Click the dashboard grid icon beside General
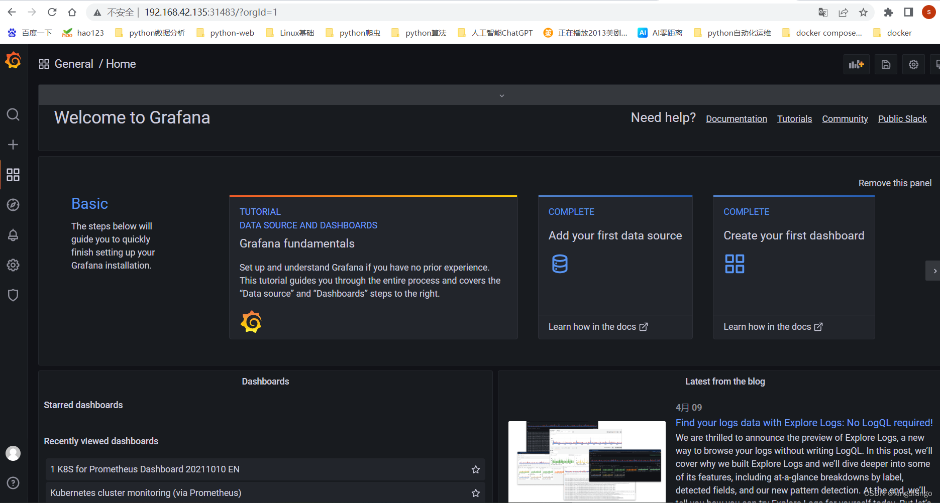The height and width of the screenshot is (503, 940). 44,64
